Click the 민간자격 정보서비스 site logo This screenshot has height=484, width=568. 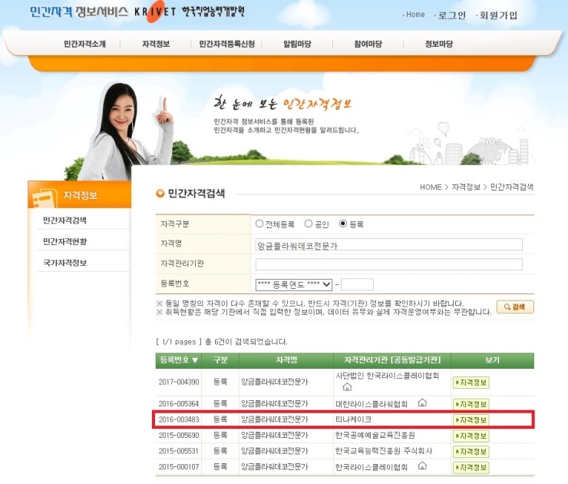(x=78, y=12)
